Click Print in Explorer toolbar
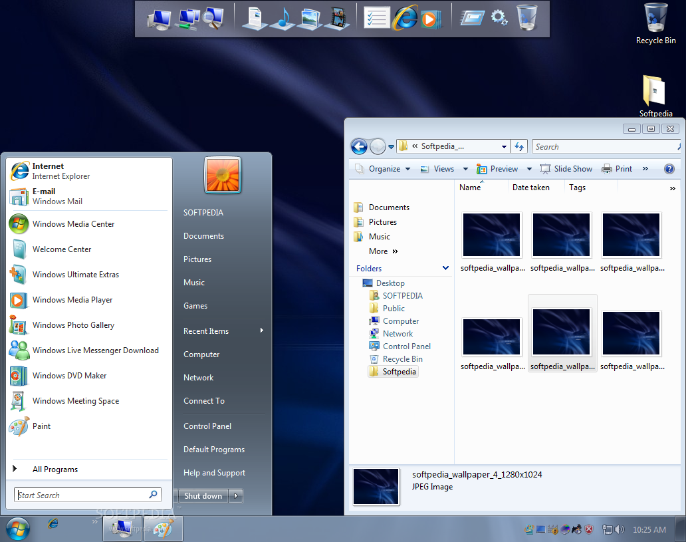 617,169
